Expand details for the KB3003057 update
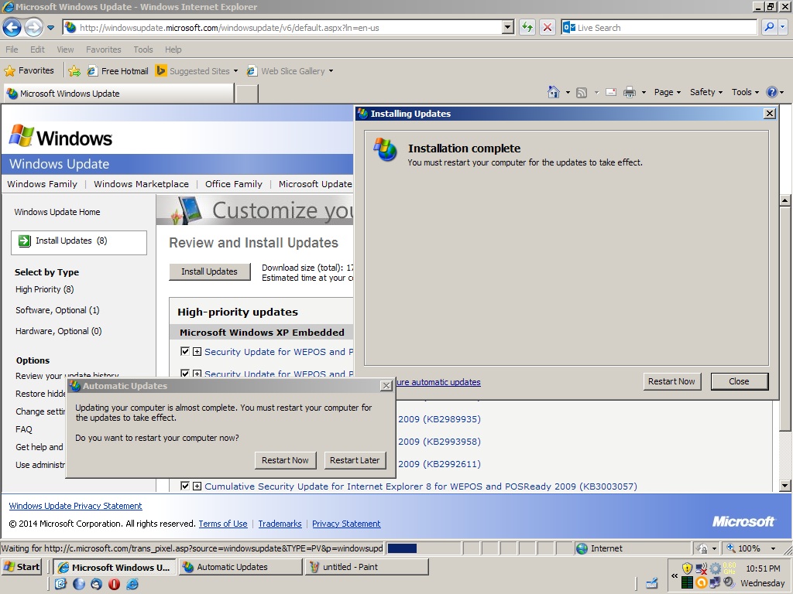This screenshot has width=793, height=594. pos(197,486)
